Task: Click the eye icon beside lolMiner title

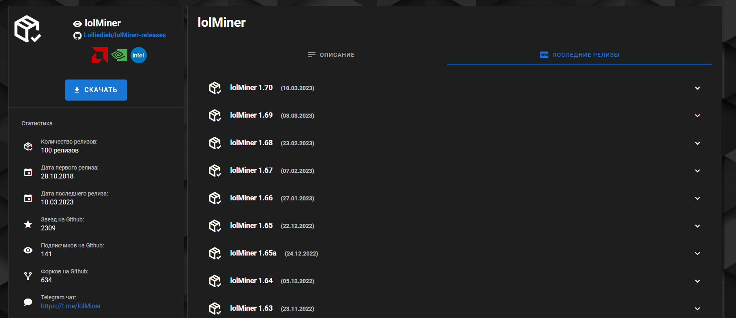Action: tap(77, 24)
